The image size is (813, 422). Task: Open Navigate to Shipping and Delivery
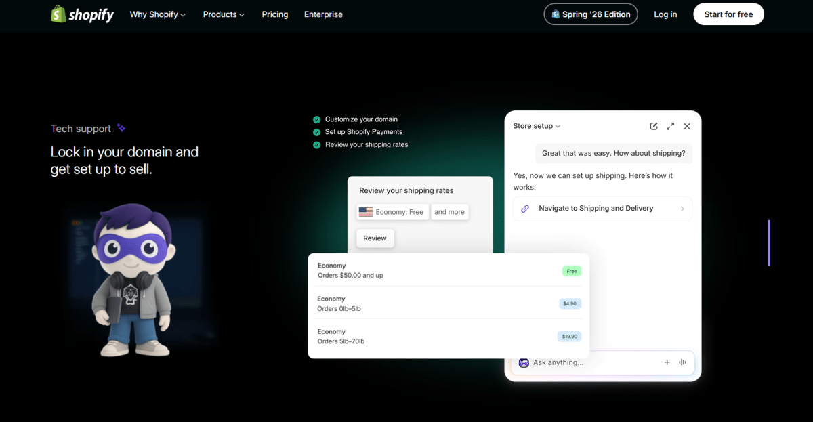point(603,209)
